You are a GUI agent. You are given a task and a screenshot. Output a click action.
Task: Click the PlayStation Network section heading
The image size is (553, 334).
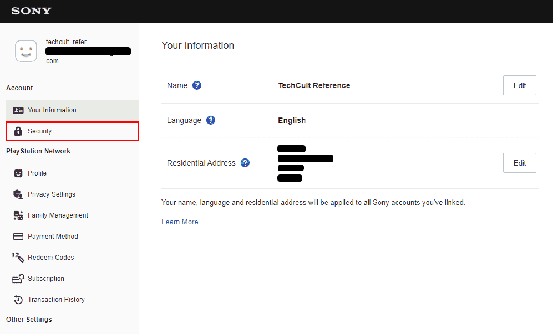tap(38, 151)
